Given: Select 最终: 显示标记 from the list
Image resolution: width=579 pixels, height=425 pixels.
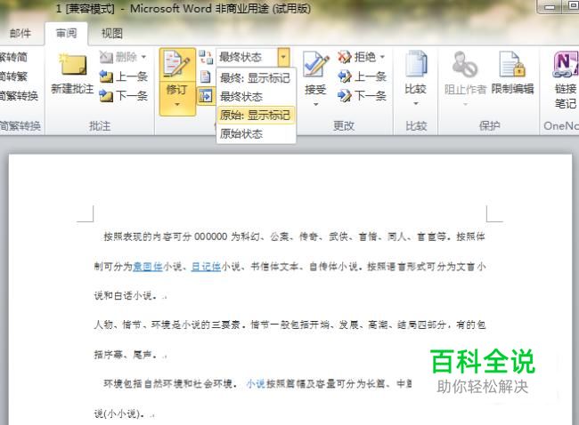Looking at the screenshot, I should click(x=255, y=77).
